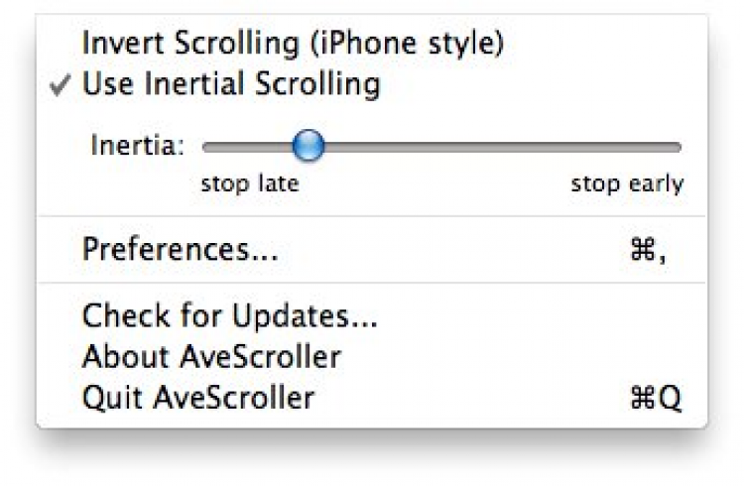Image resolution: width=744 pixels, height=486 pixels.
Task: Click the ⌘, shortcut beside Preferences
Action: [x=648, y=250]
